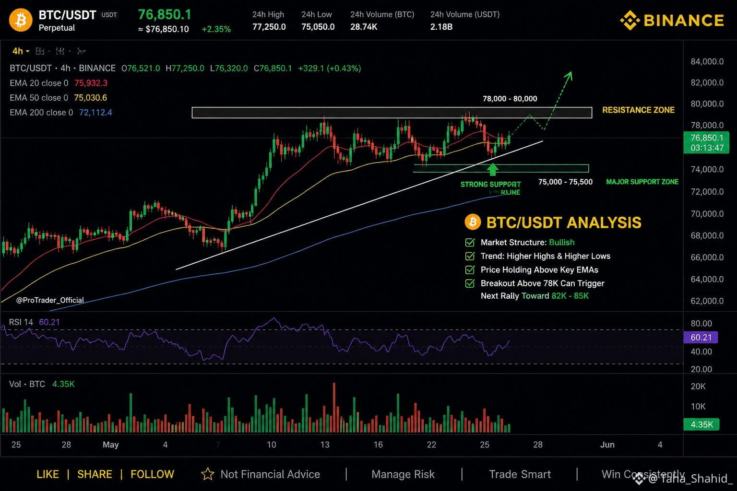Click the FOLLOW button
Viewport: 737px width, 491px height.
tap(152, 474)
